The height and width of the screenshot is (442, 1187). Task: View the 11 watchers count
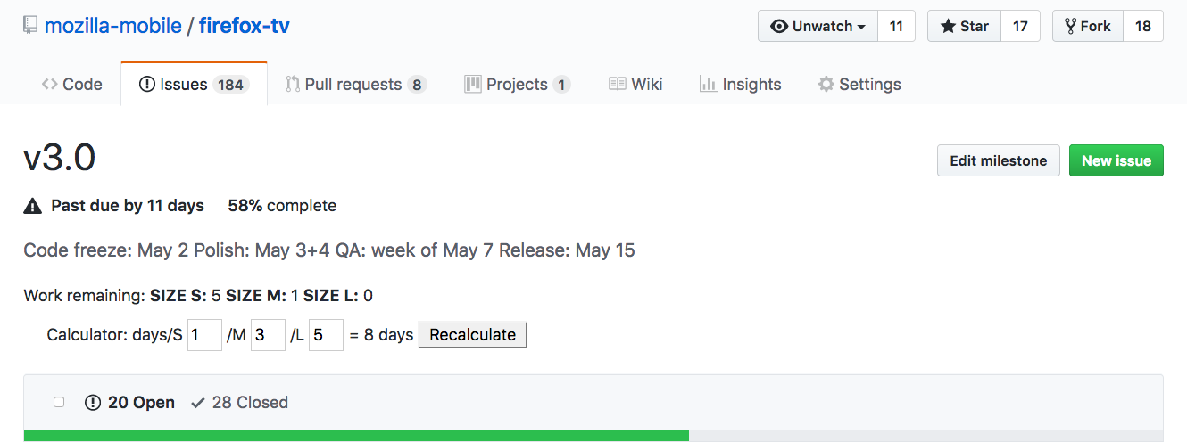coord(896,26)
